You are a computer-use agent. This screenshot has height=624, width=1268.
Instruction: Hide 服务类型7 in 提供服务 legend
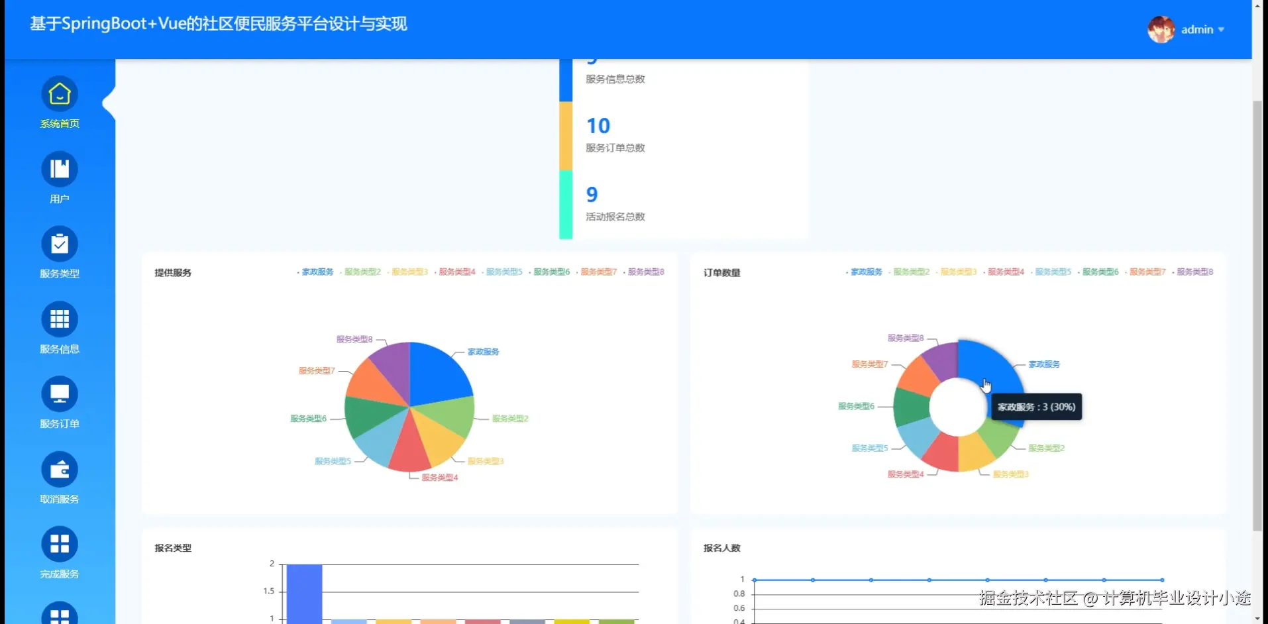click(596, 272)
